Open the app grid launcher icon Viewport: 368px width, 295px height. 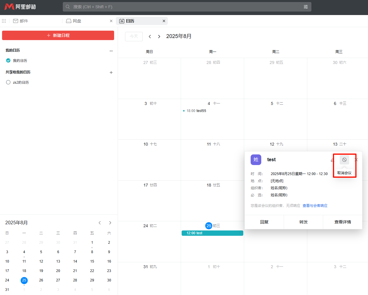pos(4,21)
